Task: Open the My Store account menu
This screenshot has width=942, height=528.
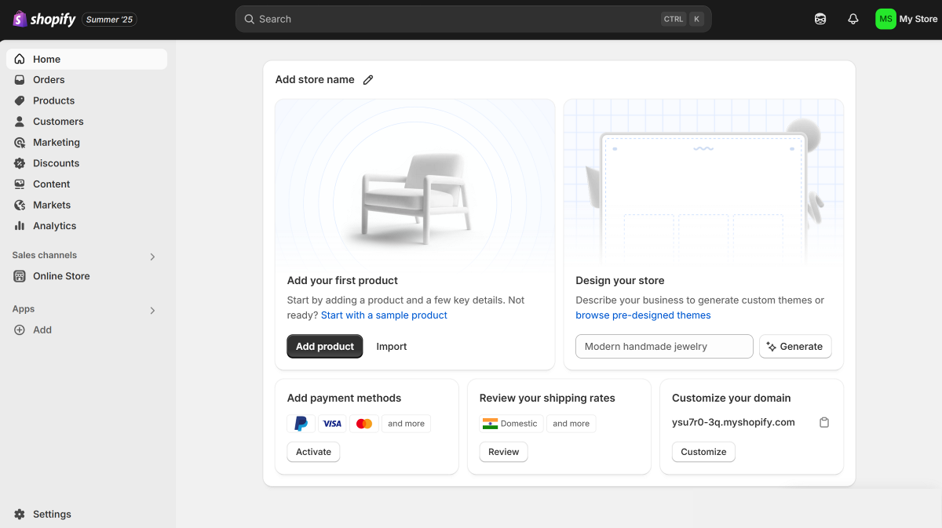Action: (918, 19)
